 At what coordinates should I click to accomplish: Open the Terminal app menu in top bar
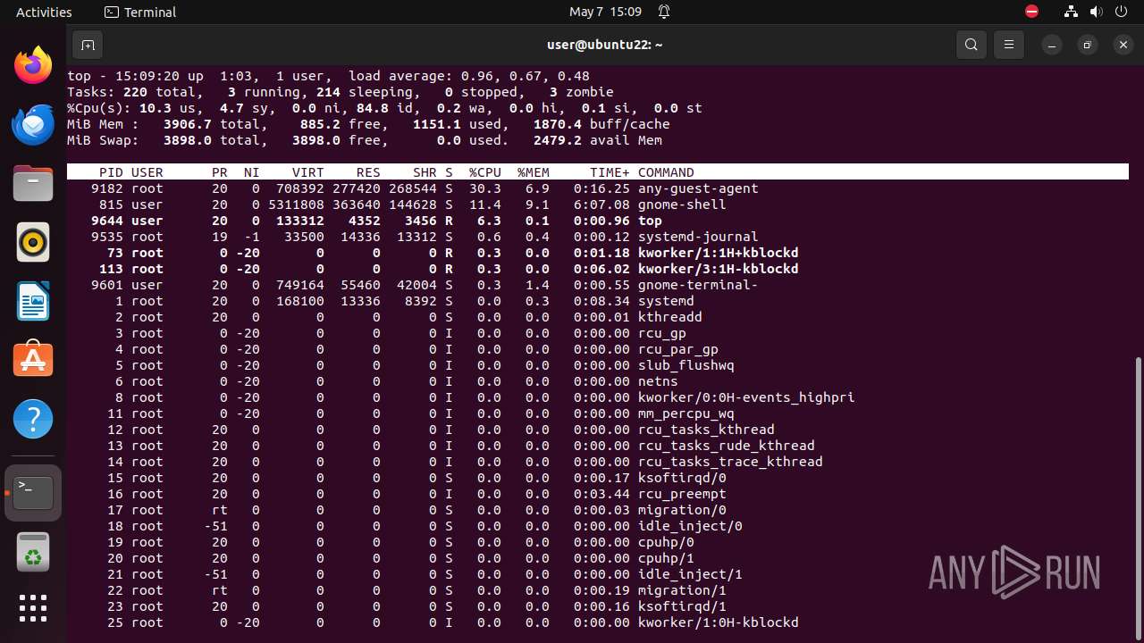(140, 13)
